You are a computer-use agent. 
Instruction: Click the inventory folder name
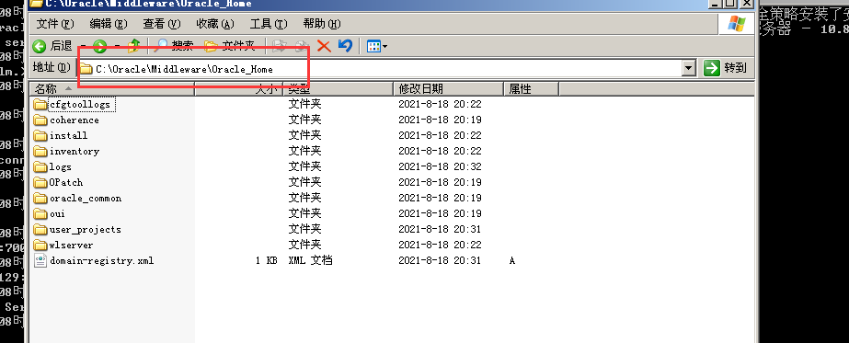click(75, 151)
